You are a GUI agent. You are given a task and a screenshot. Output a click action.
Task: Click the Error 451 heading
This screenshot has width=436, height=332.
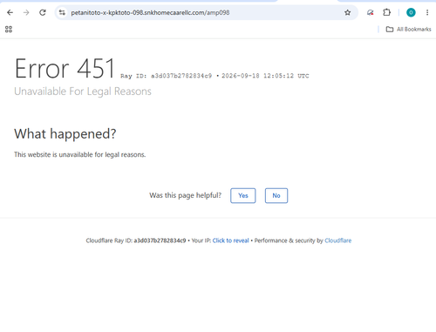tap(65, 69)
